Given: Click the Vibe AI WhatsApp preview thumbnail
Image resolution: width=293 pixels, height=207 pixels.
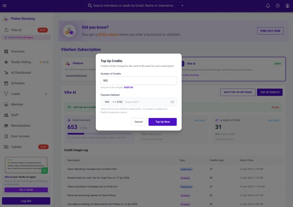Looking at the screenshot, I should coord(26,165).
